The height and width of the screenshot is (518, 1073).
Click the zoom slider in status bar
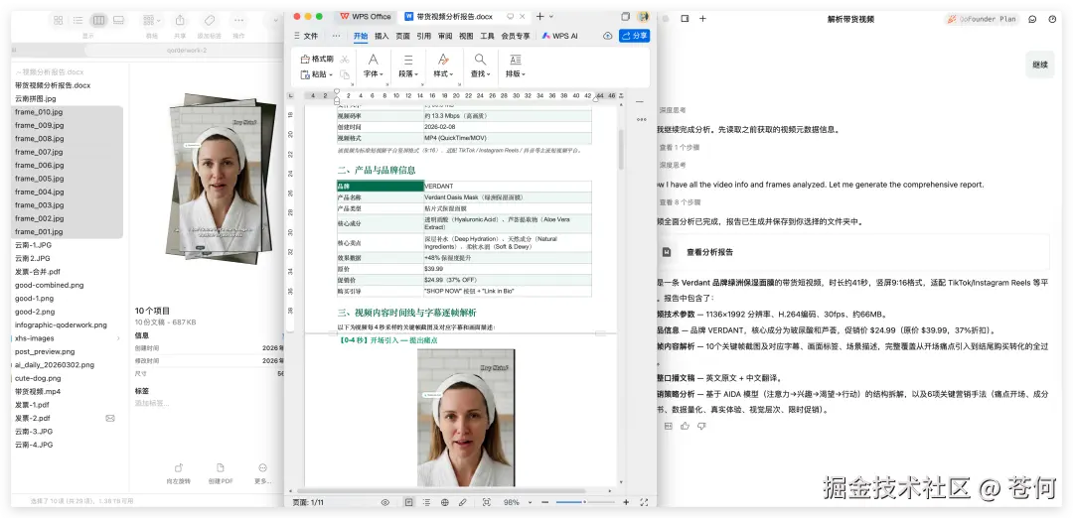(x=581, y=502)
